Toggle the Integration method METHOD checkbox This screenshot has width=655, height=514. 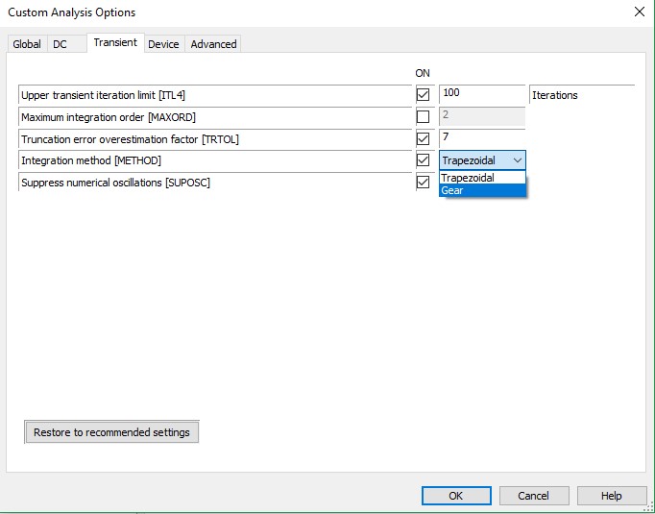423,160
